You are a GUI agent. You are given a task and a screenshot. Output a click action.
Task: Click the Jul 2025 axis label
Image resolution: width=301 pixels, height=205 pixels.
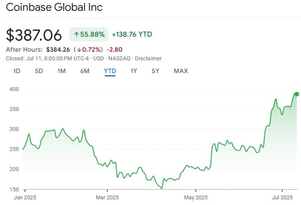[282, 198]
